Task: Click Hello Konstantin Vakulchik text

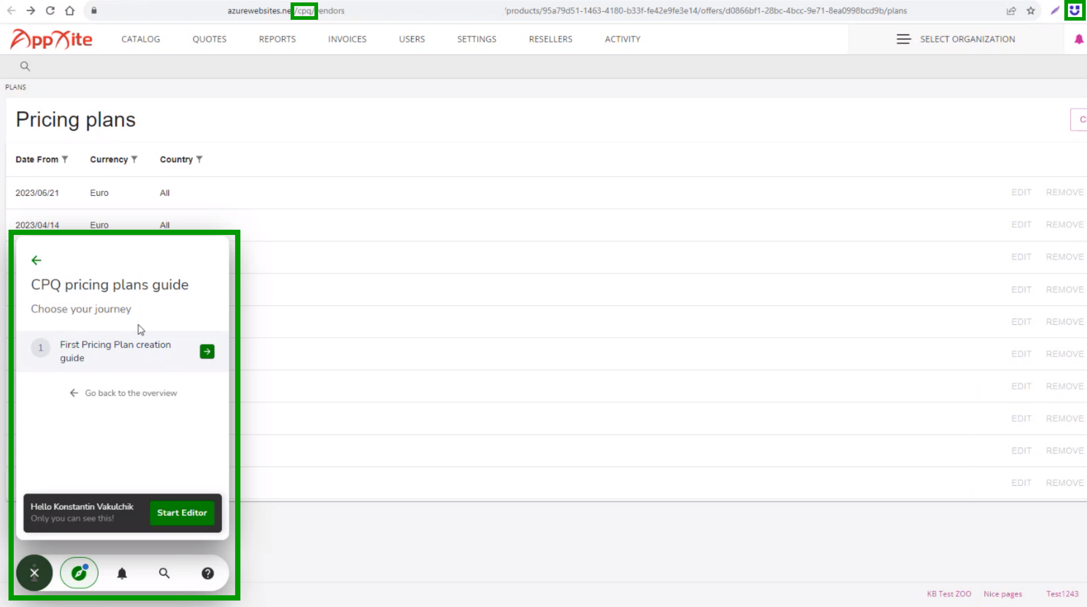Action: pos(82,506)
